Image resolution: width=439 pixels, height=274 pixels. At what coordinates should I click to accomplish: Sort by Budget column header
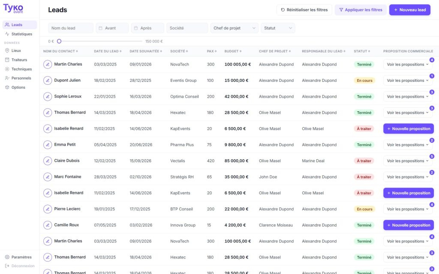click(x=233, y=51)
